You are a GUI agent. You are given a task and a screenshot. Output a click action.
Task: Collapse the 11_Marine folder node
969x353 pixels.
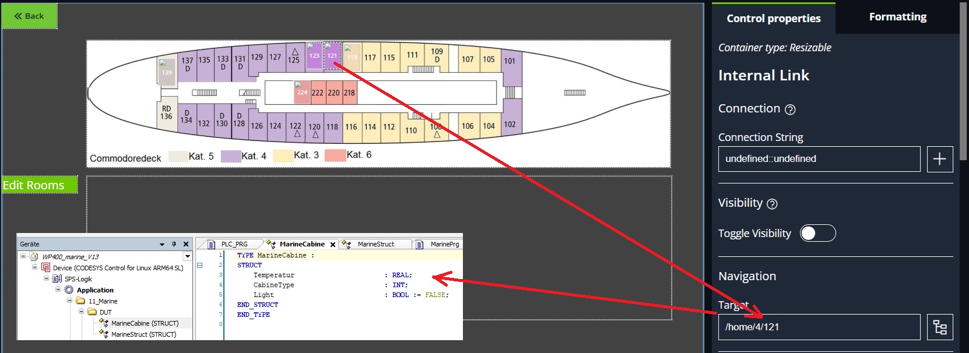click(69, 301)
